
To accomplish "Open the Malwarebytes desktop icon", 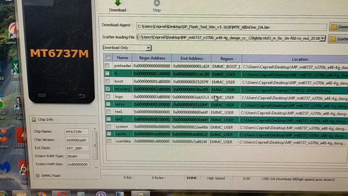I will (x=5, y=170).
